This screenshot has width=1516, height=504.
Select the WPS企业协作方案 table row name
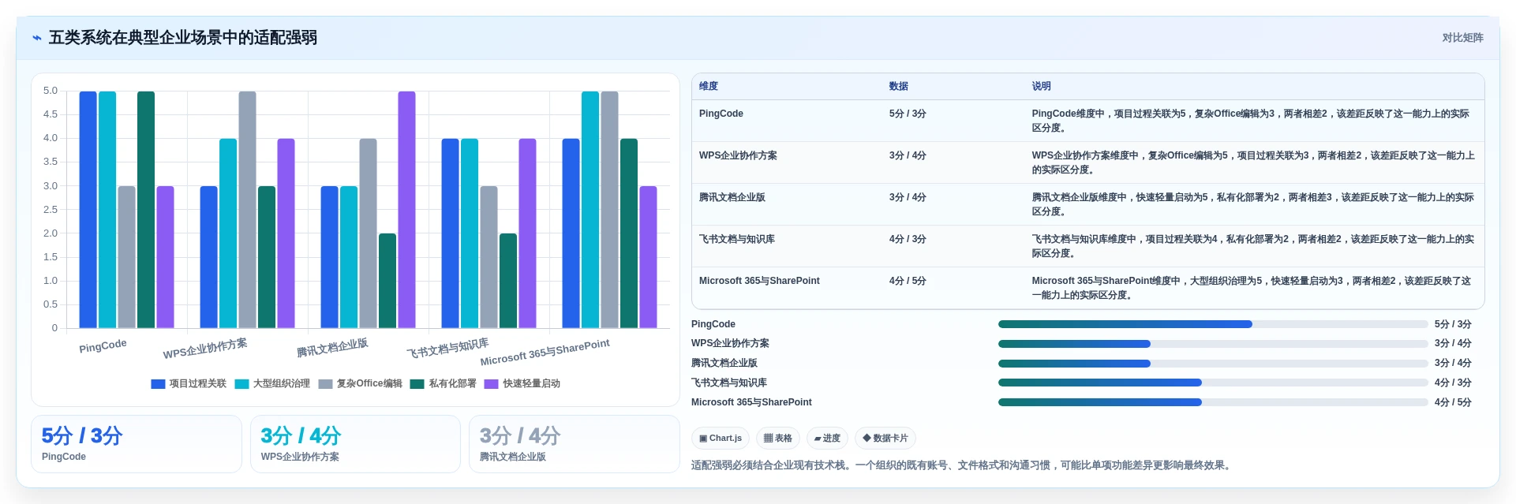click(x=738, y=156)
